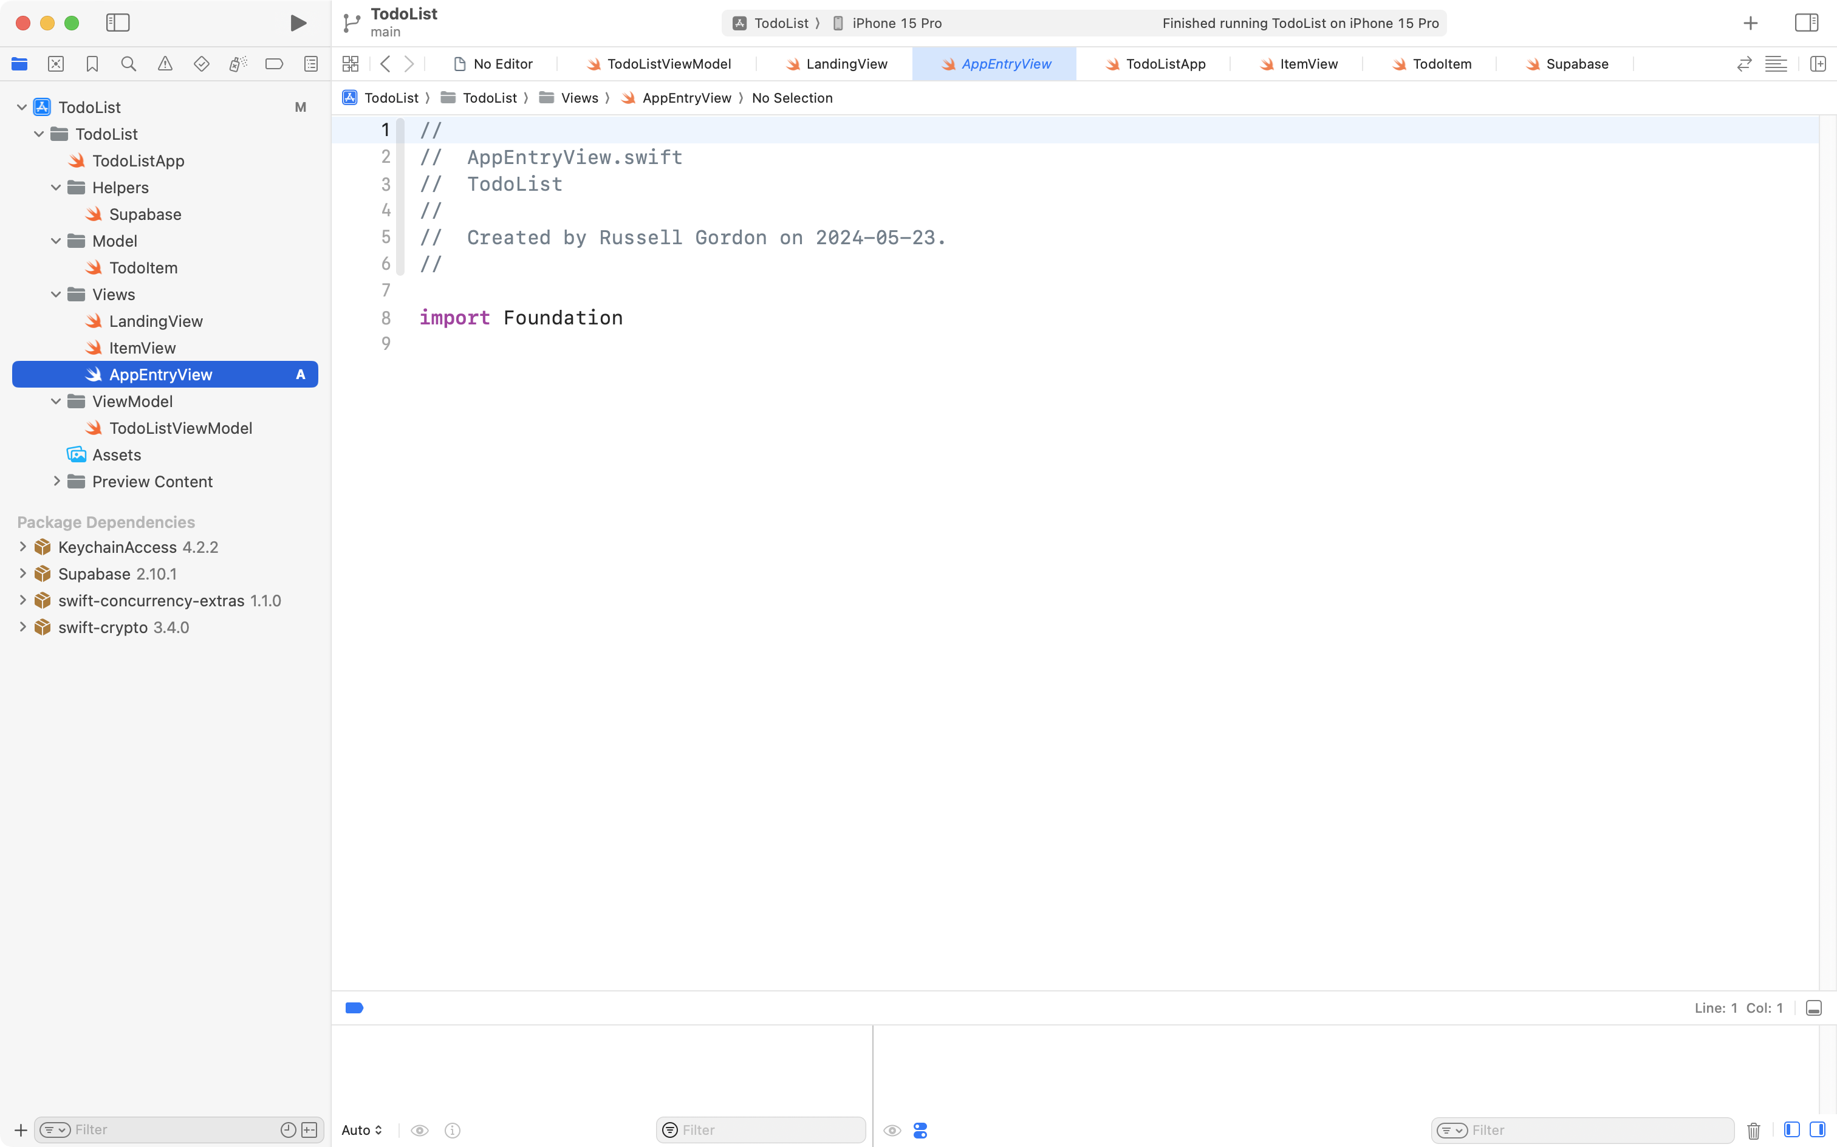
Task: Click the iPhone 15 Pro run destination
Action: pyautogui.click(x=897, y=22)
